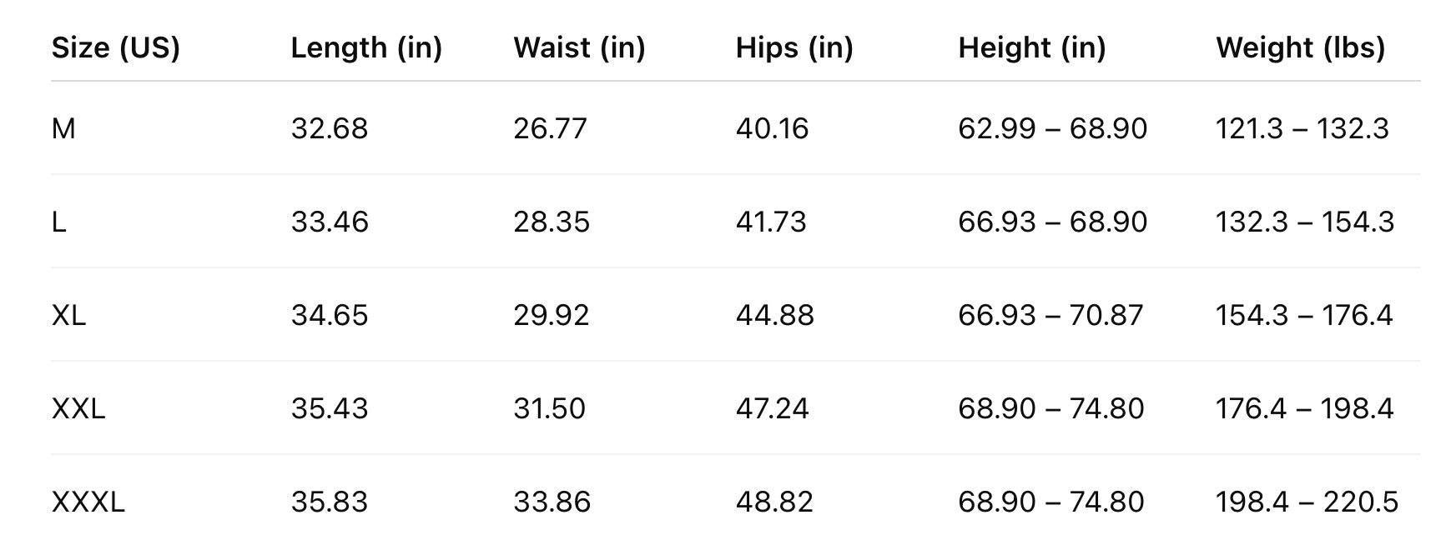Screen dimensions: 1451x560
Task: Click the 28.35 waist value
Action: coord(551,222)
